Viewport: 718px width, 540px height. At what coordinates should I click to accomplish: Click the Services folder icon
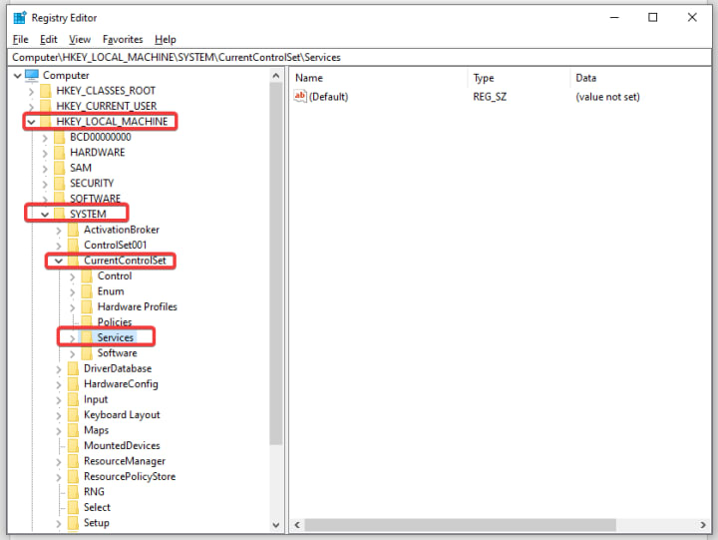coord(87,337)
